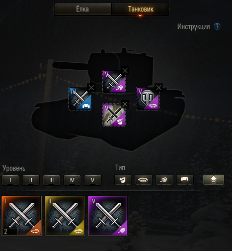Pick the orange level I swords decoration
232x251 pixels.
click(x=22, y=216)
